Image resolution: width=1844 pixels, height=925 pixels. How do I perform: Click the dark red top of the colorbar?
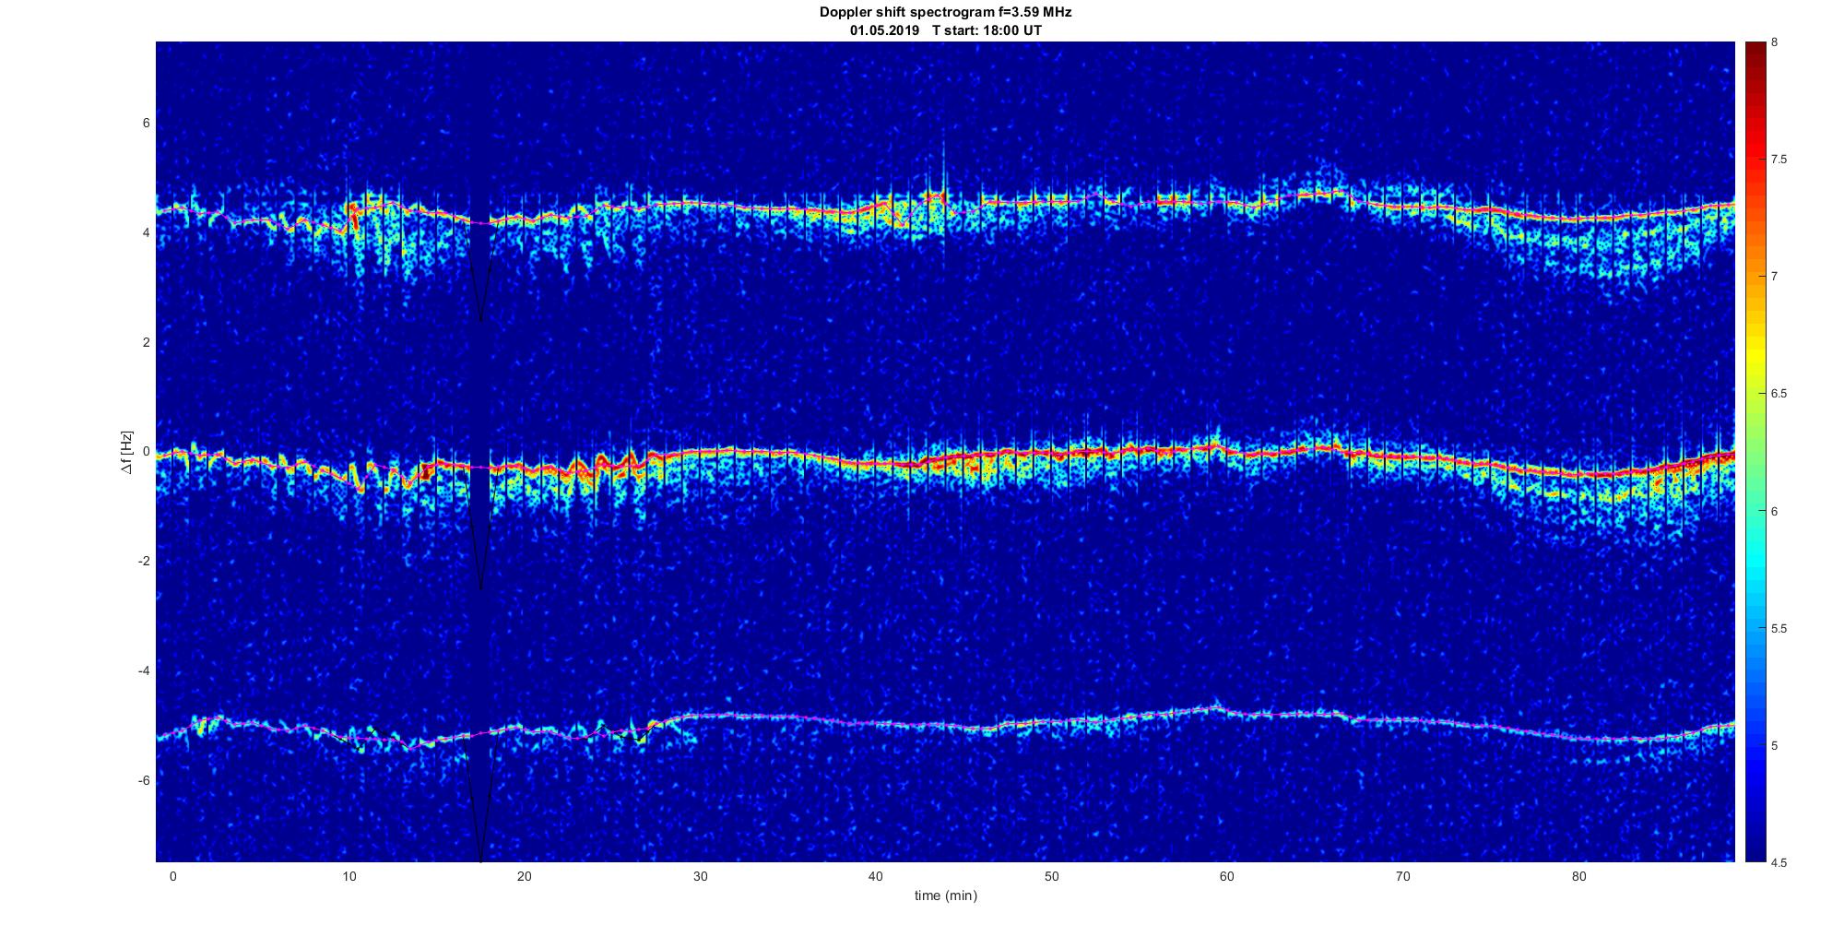(1755, 55)
